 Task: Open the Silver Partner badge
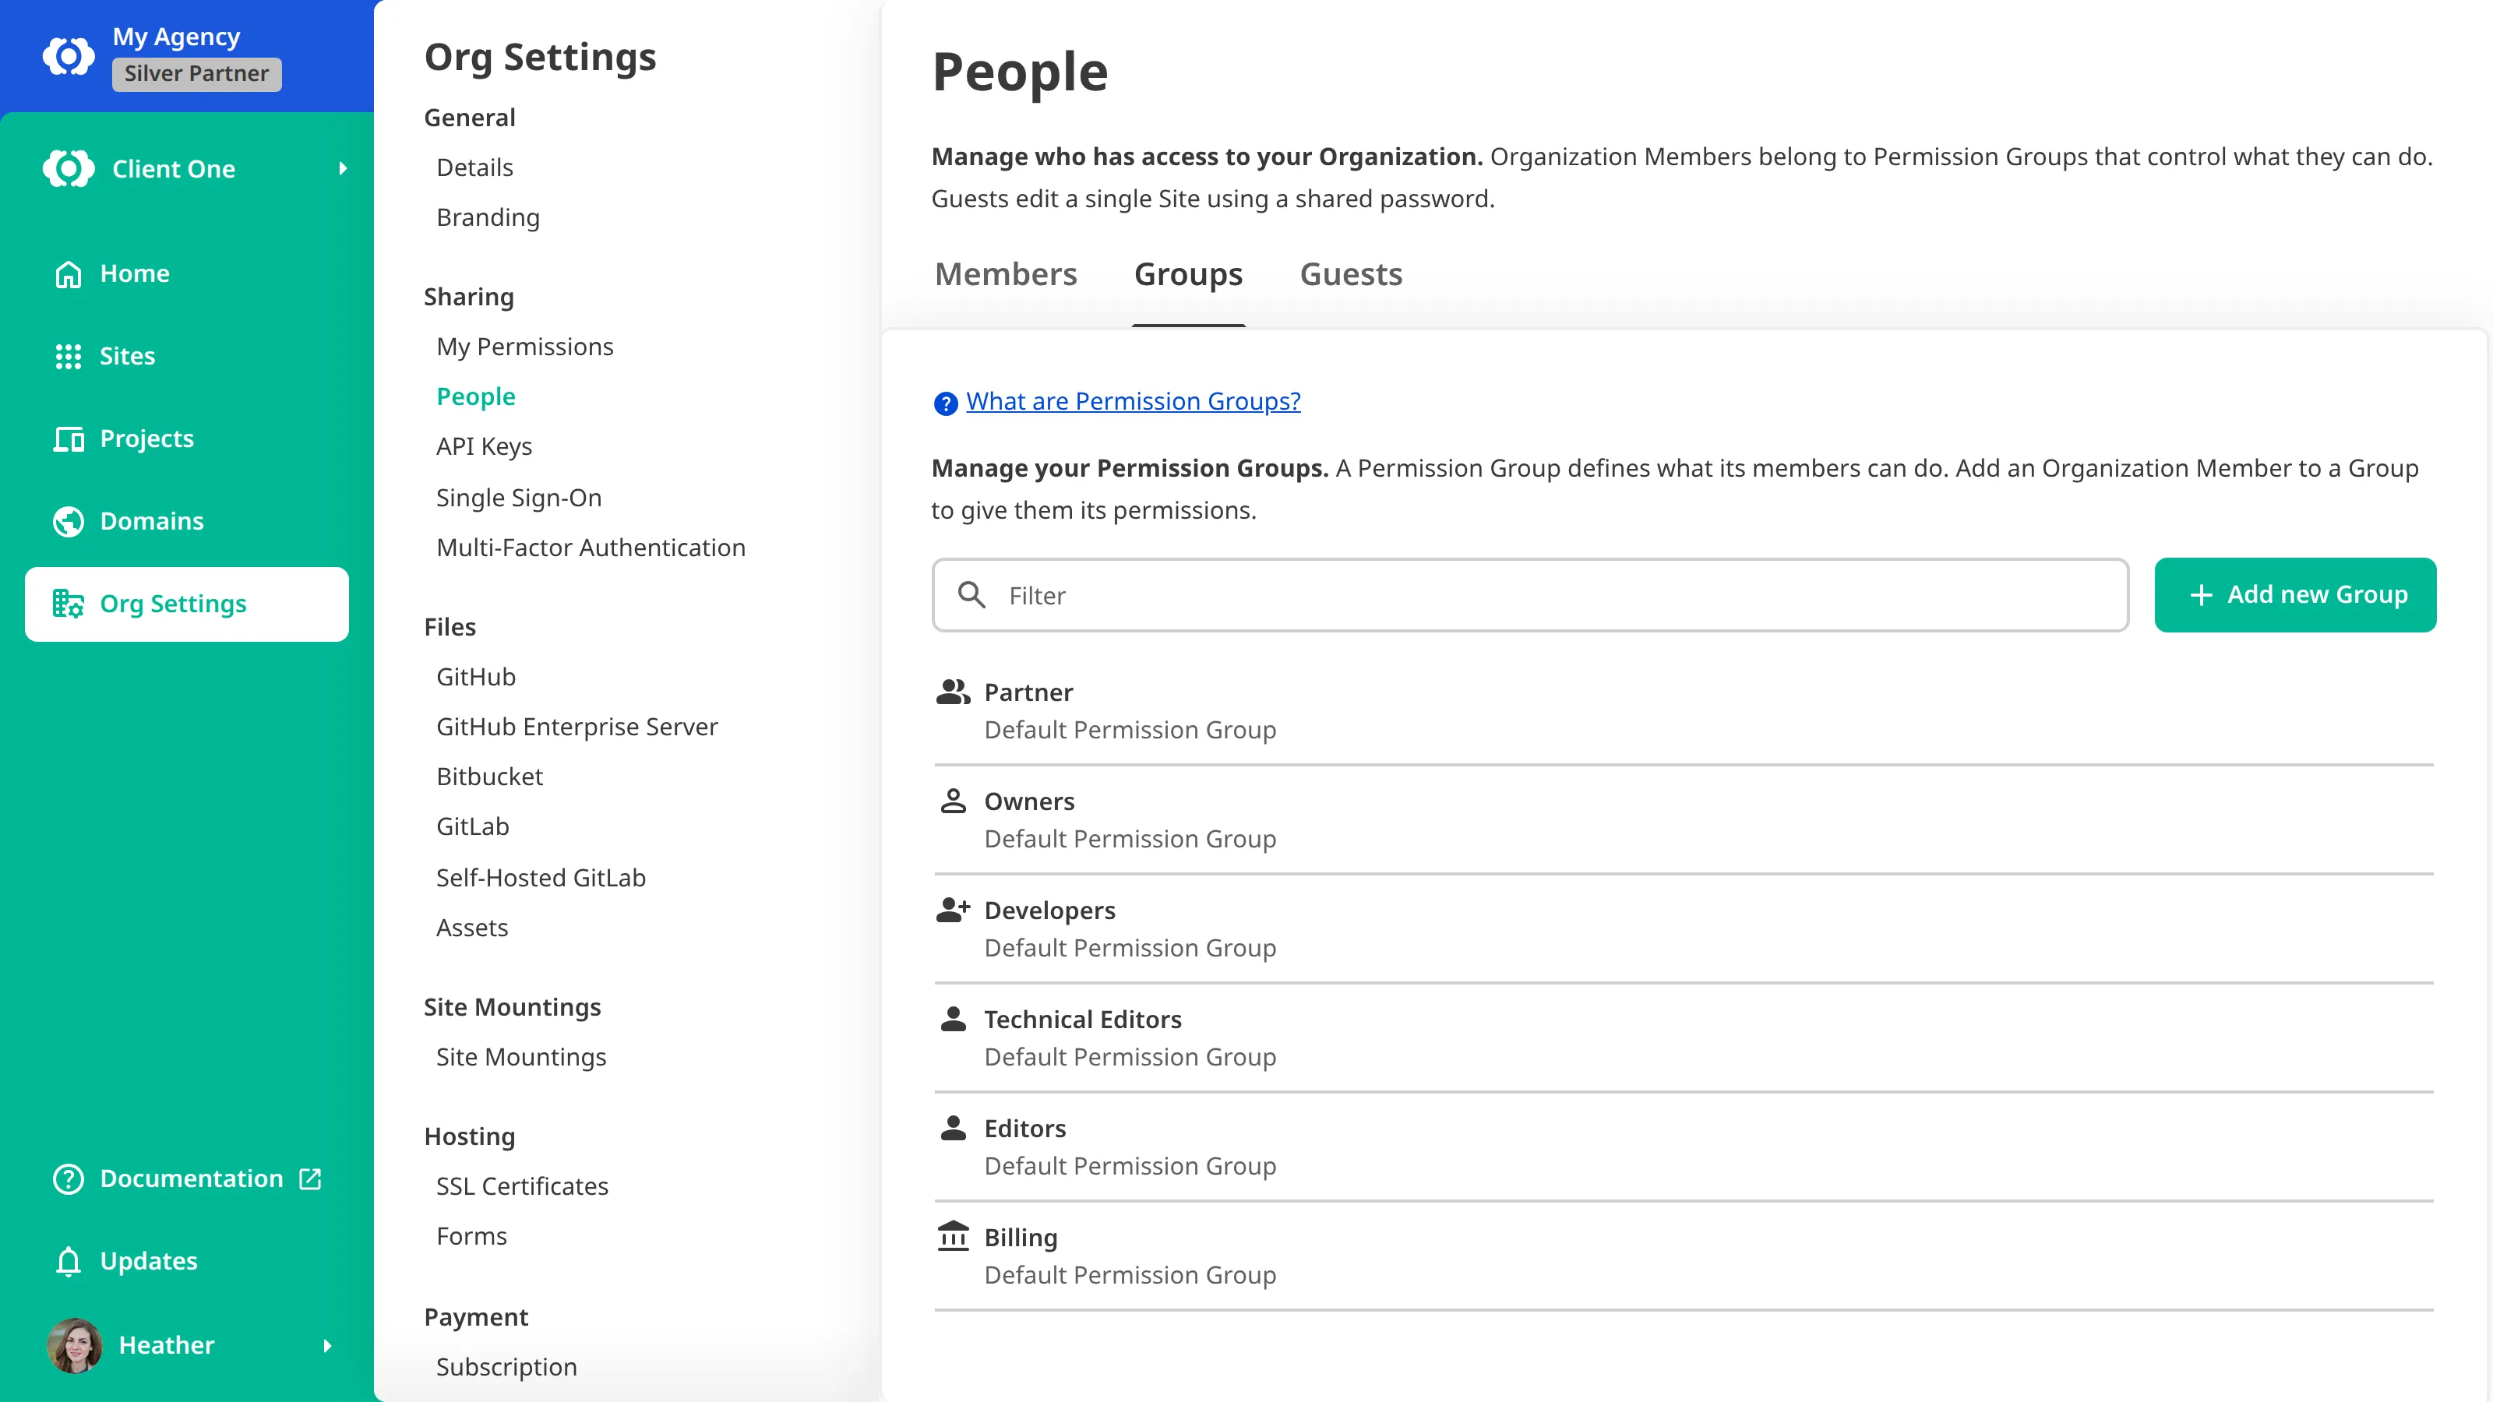(x=196, y=73)
